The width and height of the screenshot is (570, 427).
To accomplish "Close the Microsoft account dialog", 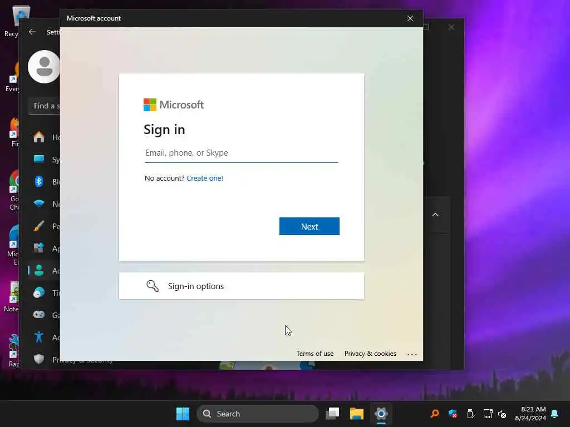I will pyautogui.click(x=410, y=18).
